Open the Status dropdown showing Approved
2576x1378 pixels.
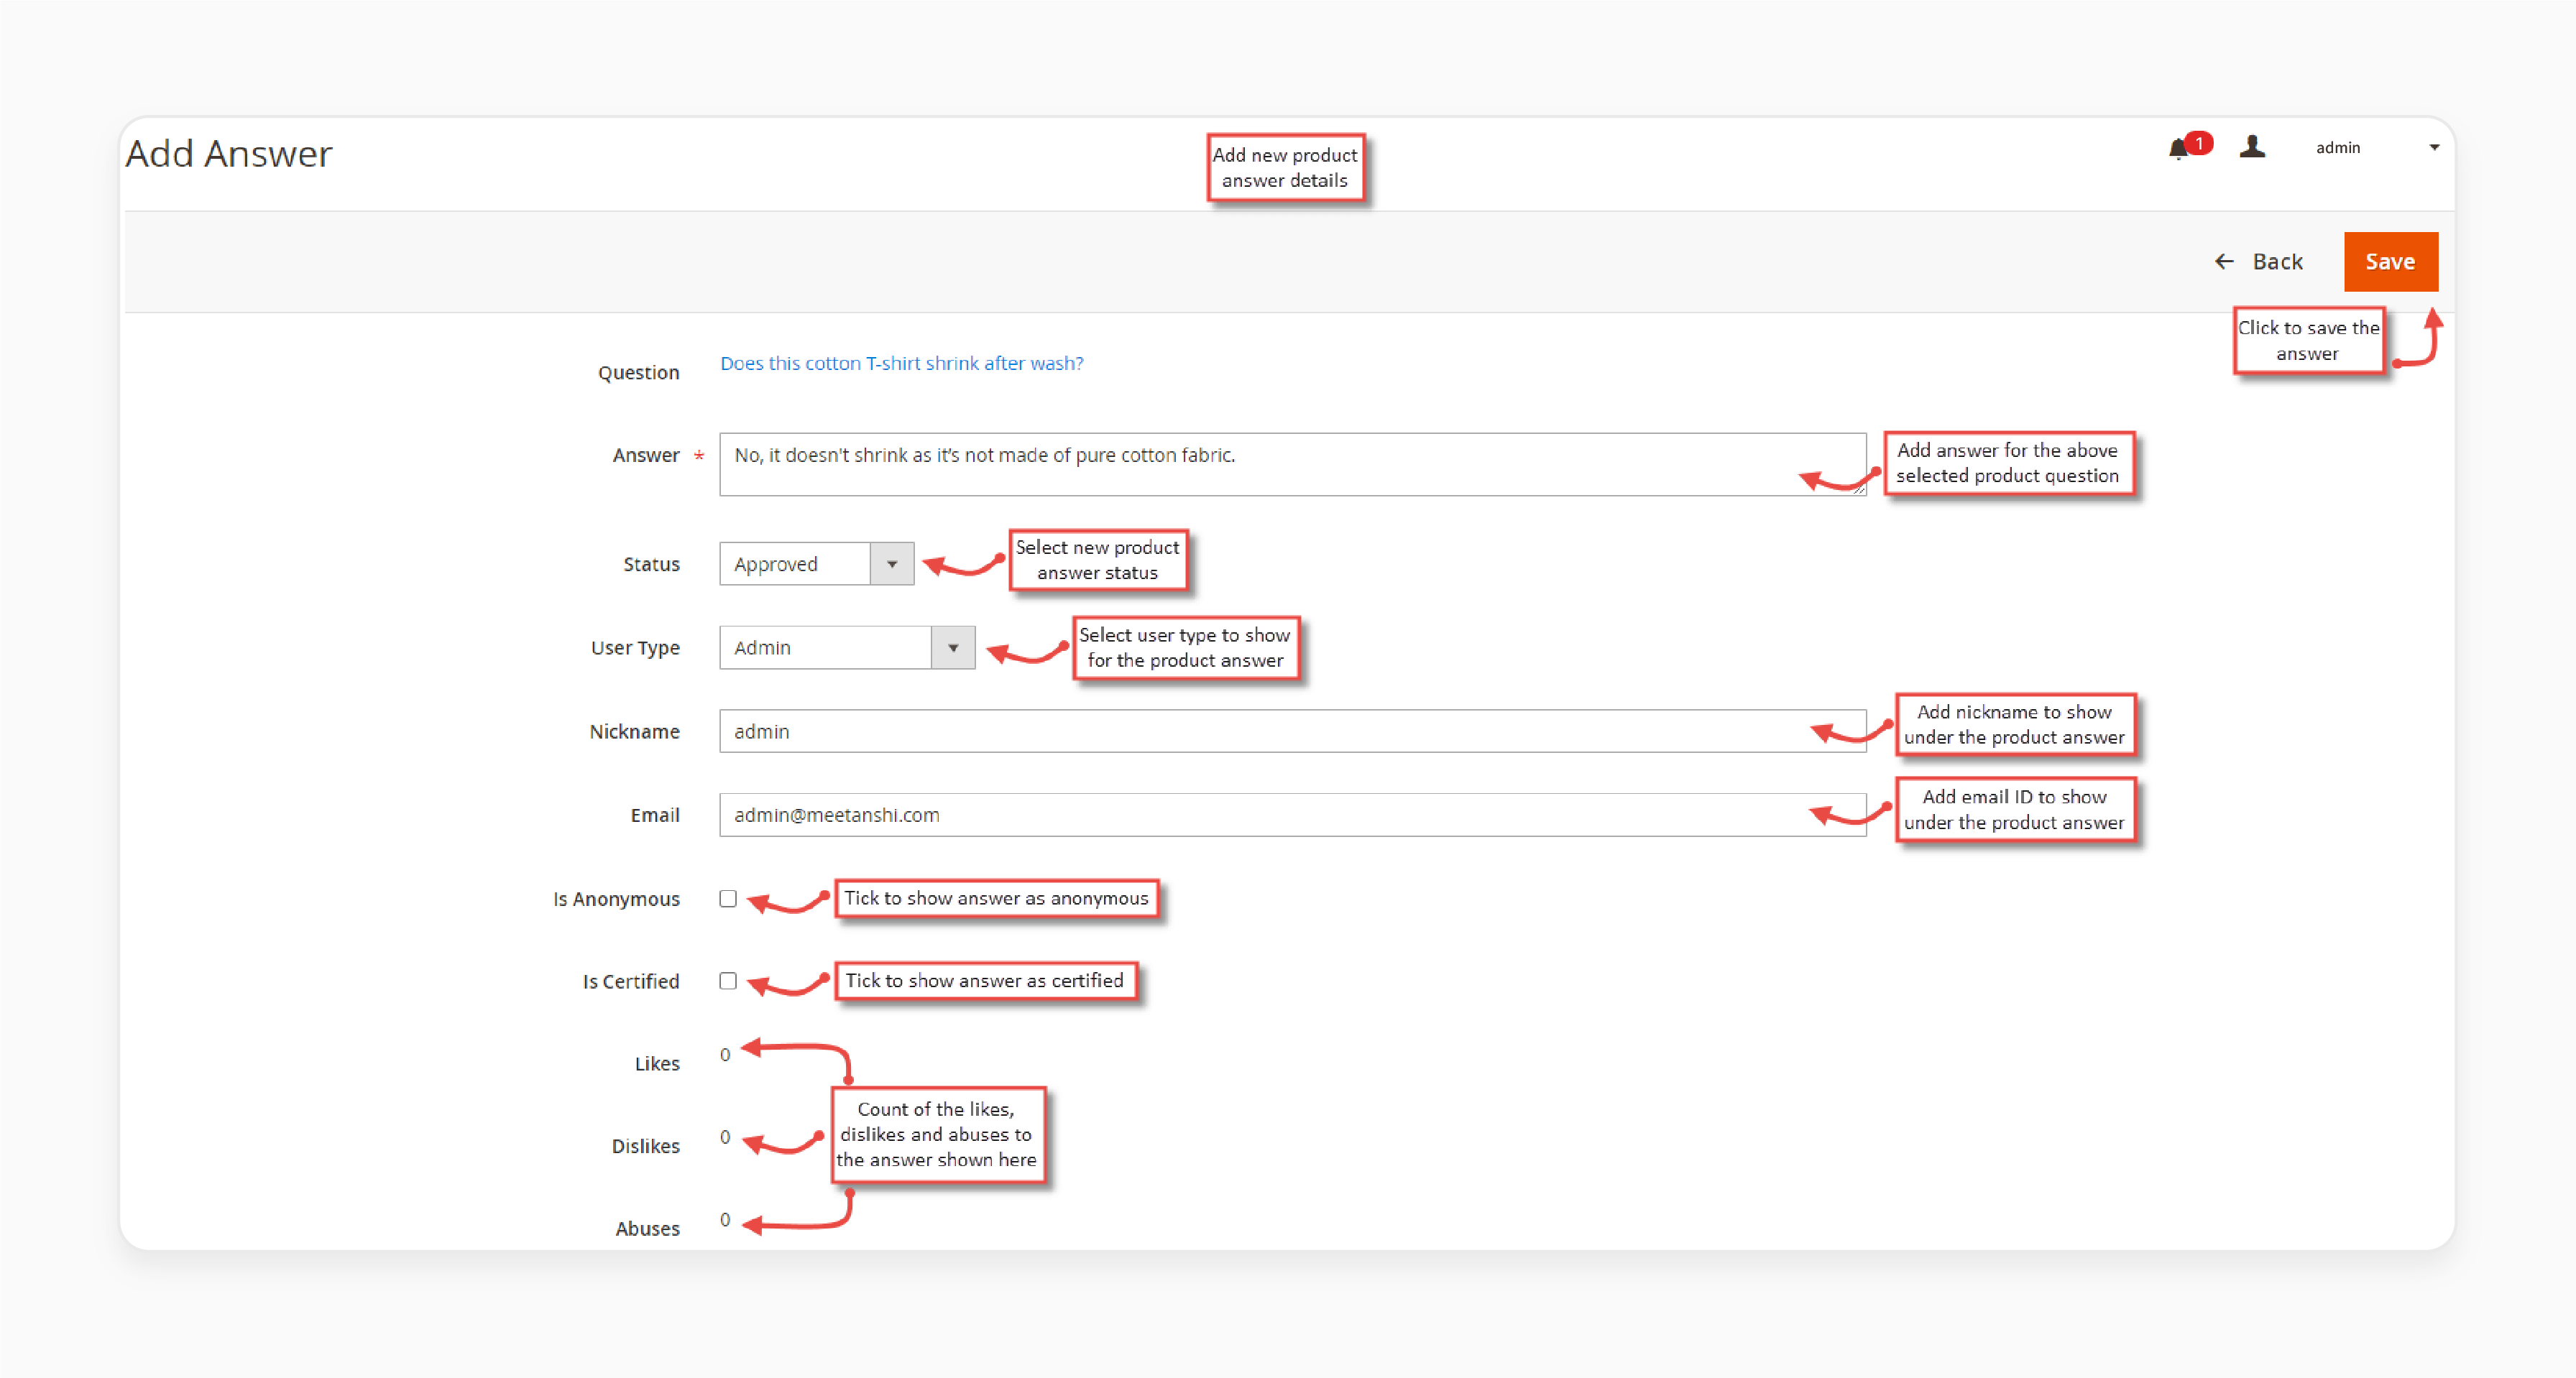pyautogui.click(x=816, y=563)
